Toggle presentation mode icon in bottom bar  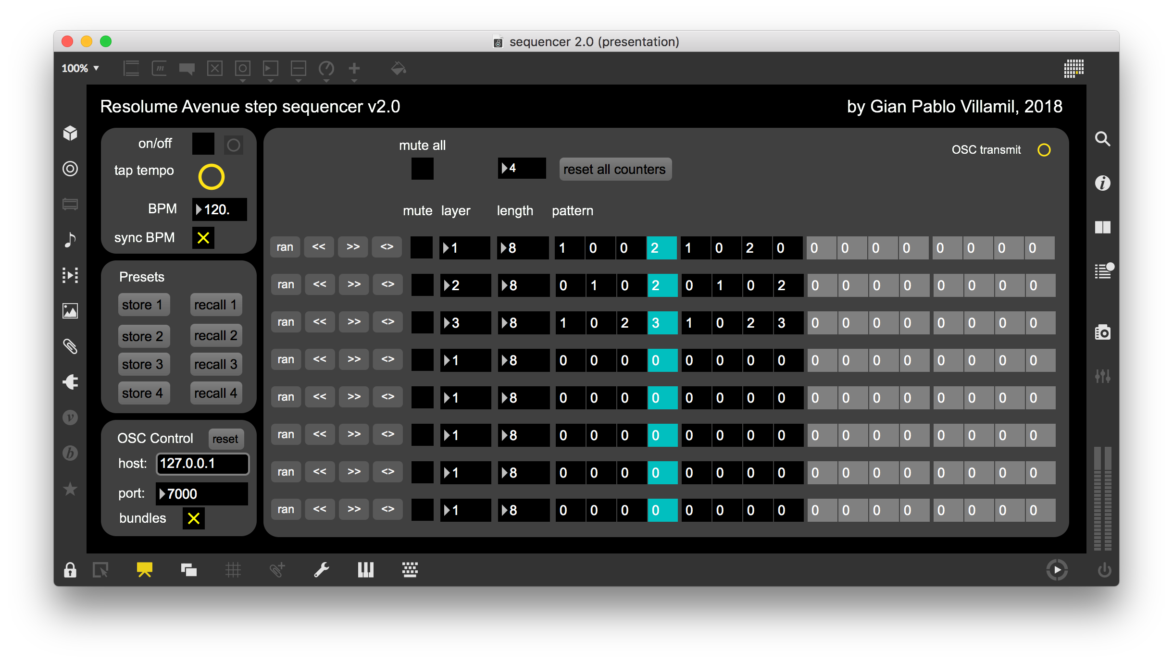point(144,570)
